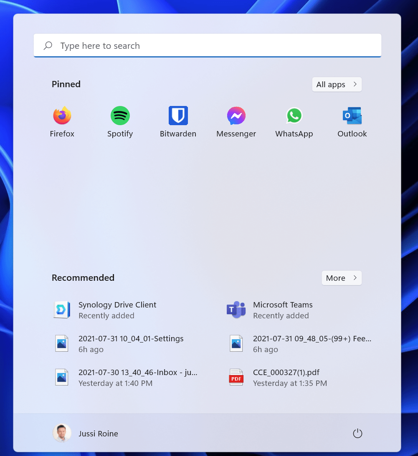418x456 pixels.
Task: Click the Type here to search field
Action: click(x=208, y=45)
